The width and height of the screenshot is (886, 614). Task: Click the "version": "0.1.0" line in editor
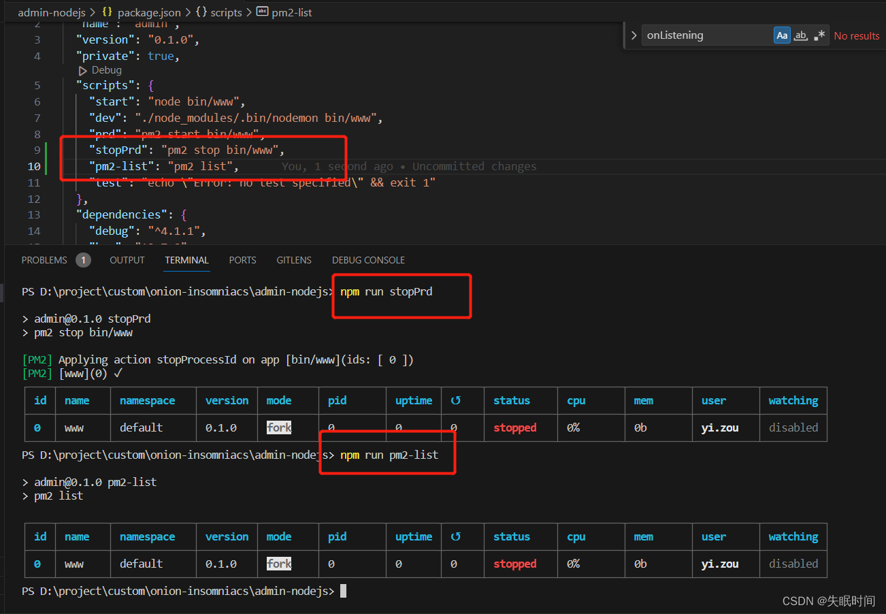coord(137,39)
